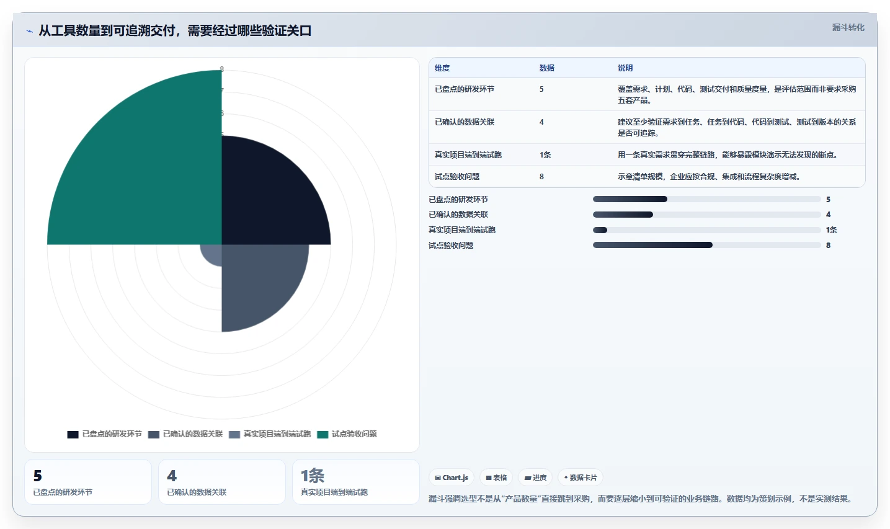The image size is (890, 529).
Task: Select the 进度 tag
Action: pyautogui.click(x=535, y=478)
